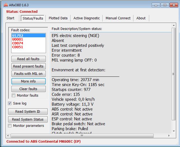Image resolution: width=180 pixels, height=147 pixels.
Task: Click Faults with MIL on button
Action: tap(29, 74)
